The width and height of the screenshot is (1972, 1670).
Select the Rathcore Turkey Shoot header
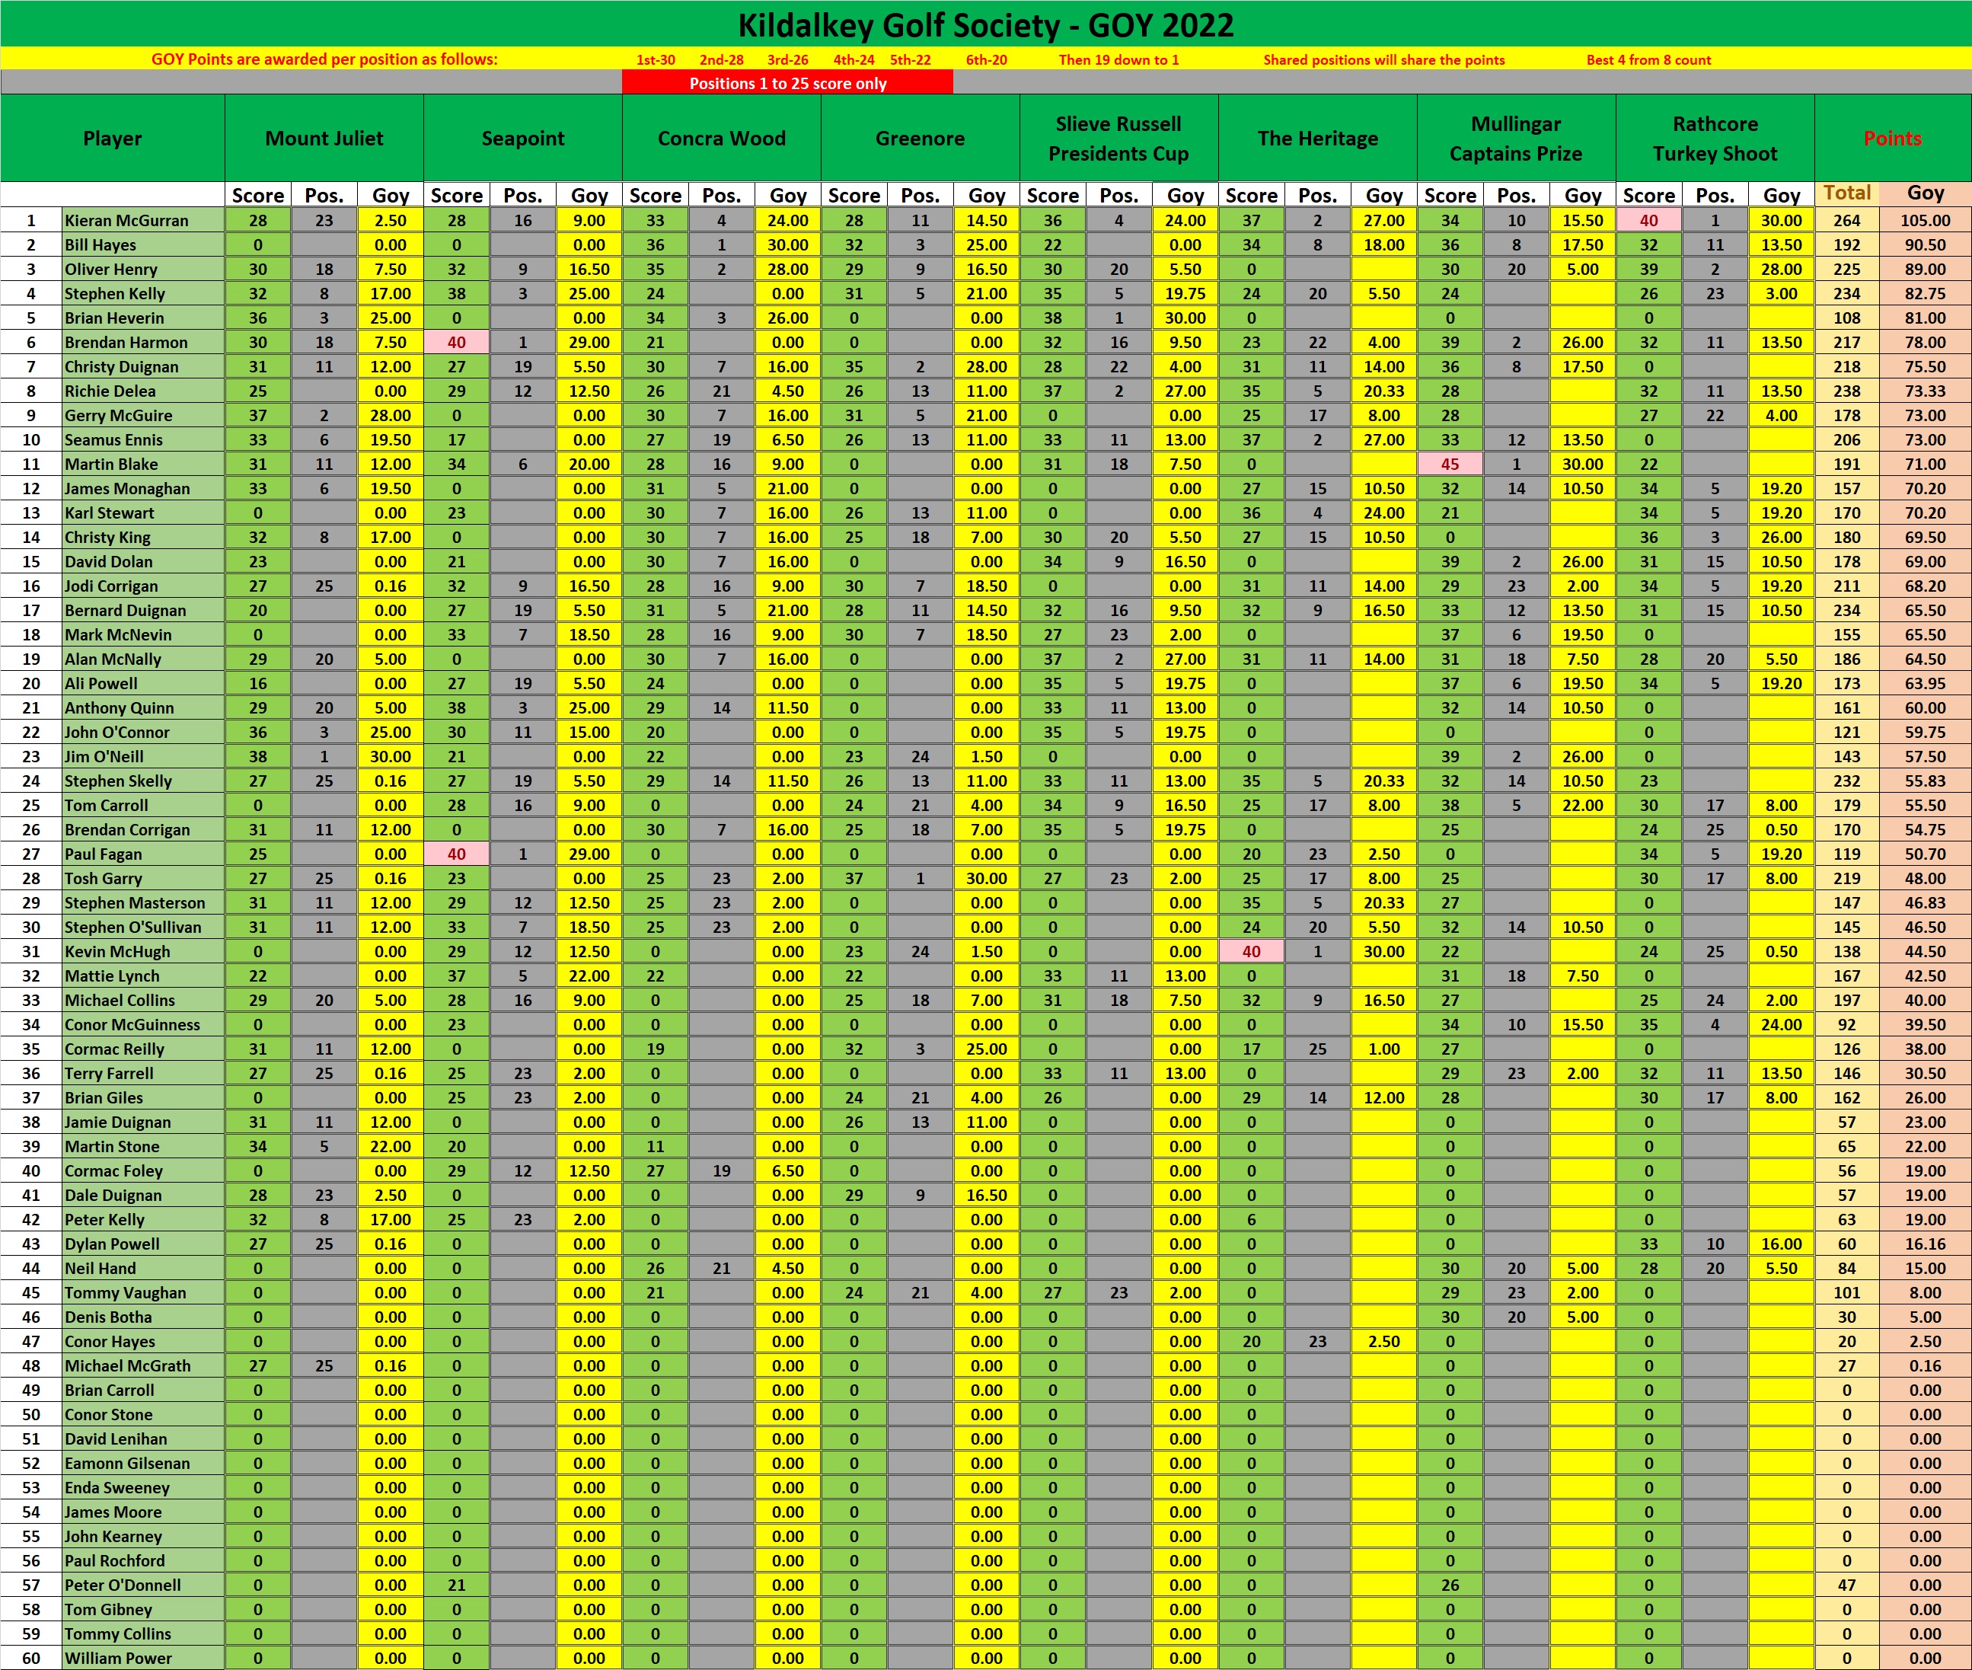click(x=1715, y=139)
